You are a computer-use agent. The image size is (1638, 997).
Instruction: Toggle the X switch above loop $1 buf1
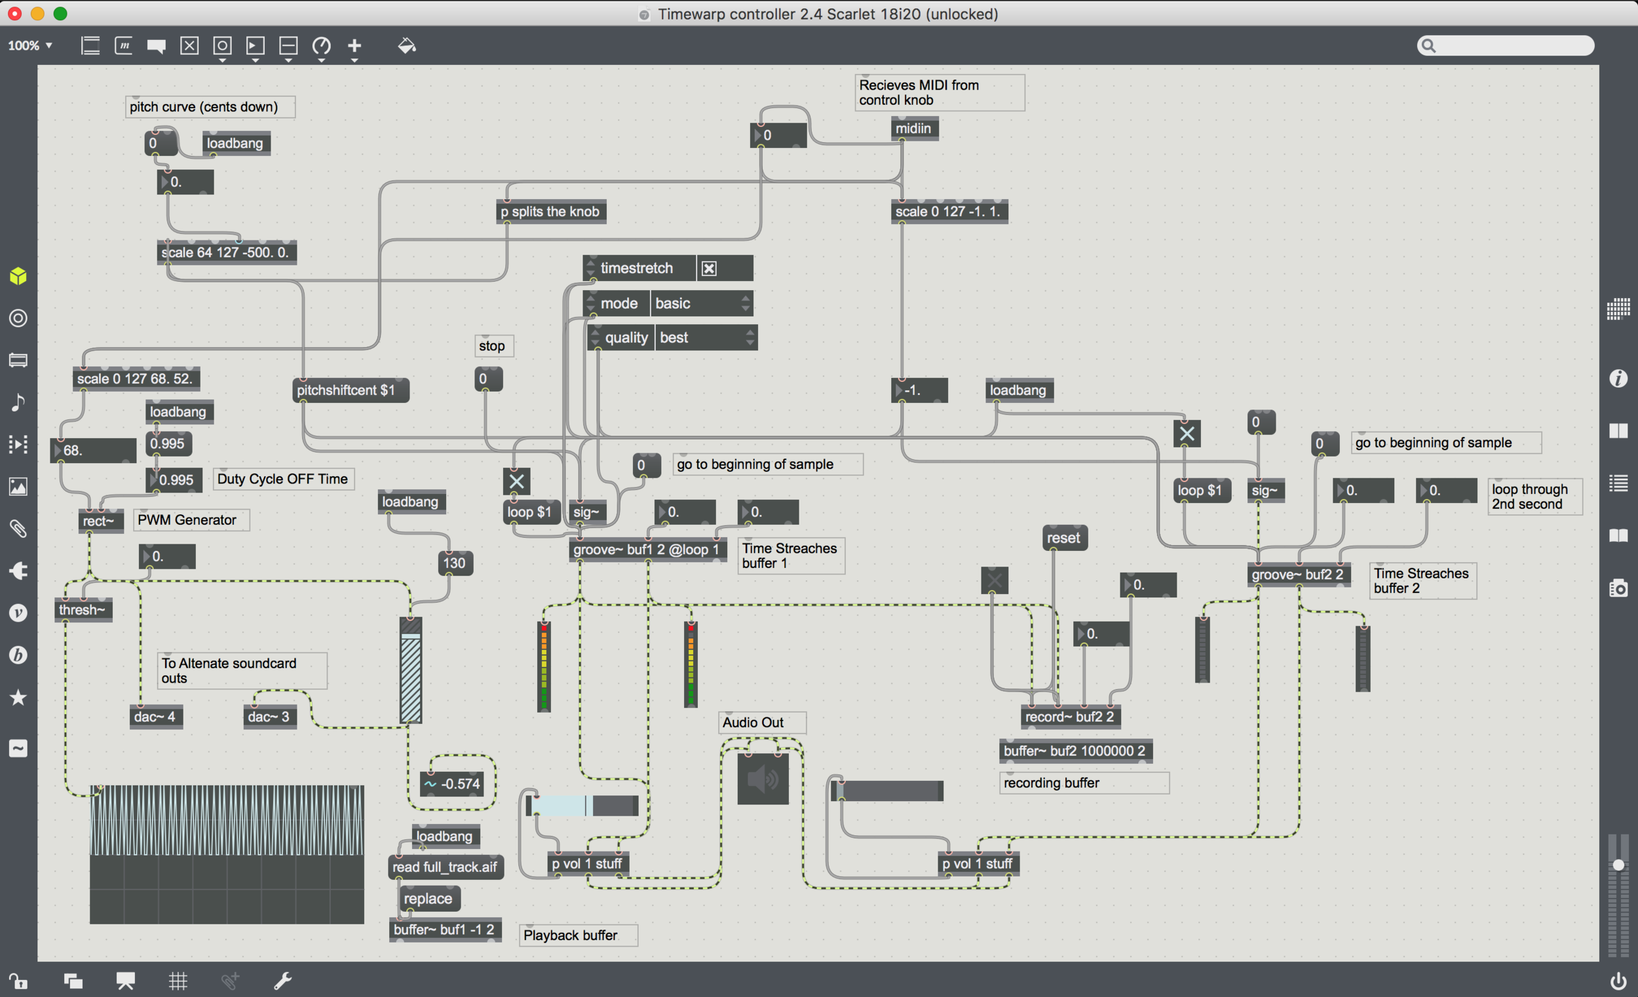(x=516, y=481)
